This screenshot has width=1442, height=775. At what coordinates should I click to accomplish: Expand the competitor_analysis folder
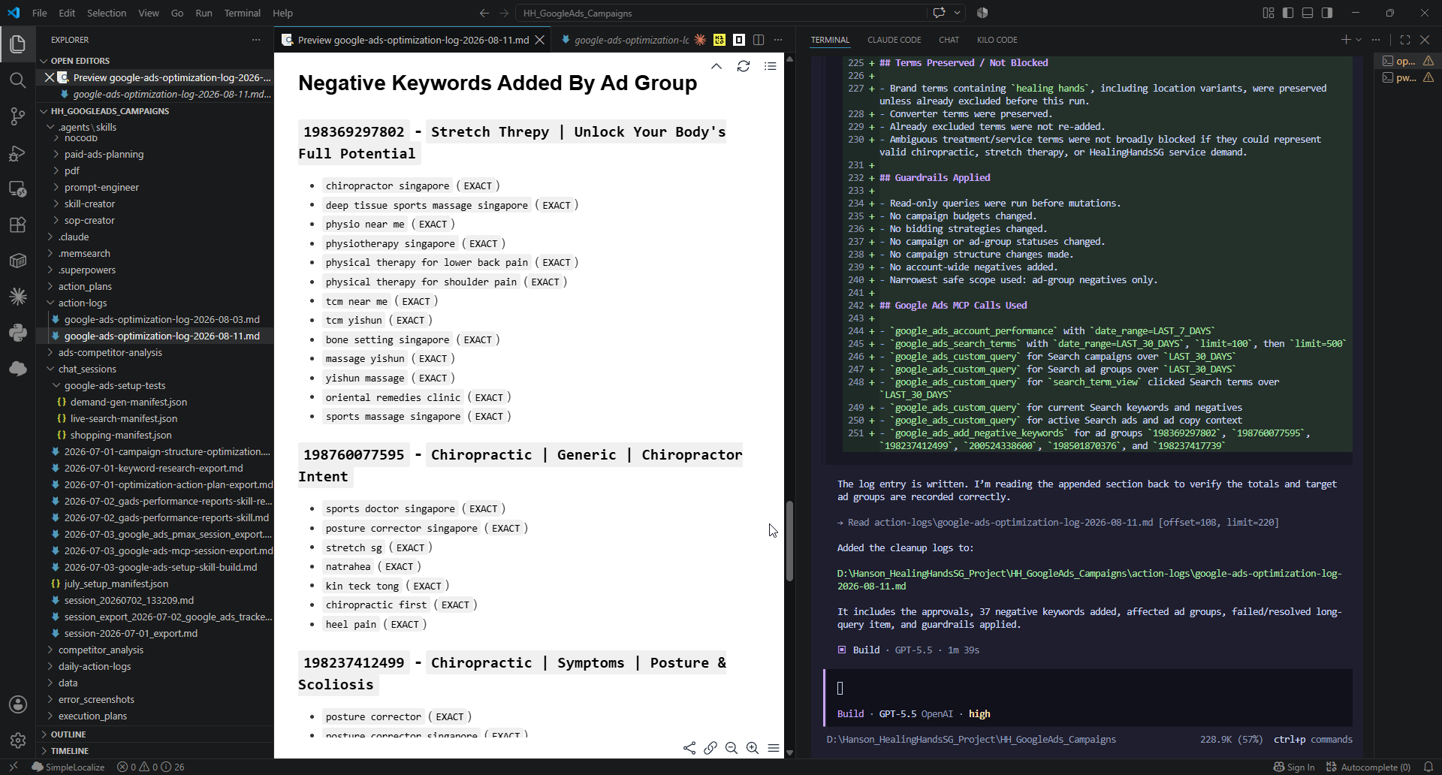pyautogui.click(x=101, y=650)
